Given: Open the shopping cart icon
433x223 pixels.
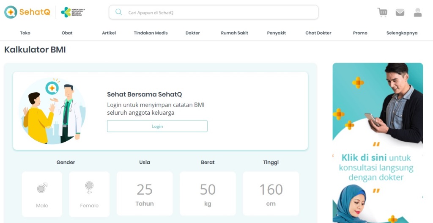Looking at the screenshot, I should coord(382,12).
